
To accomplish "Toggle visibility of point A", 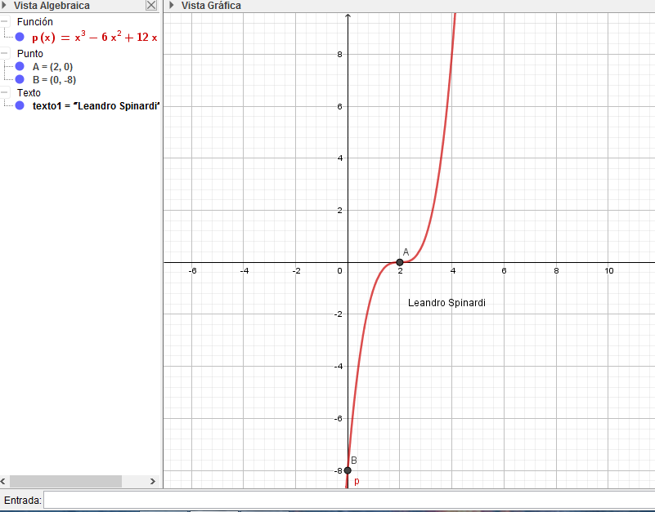I will tap(20, 66).
